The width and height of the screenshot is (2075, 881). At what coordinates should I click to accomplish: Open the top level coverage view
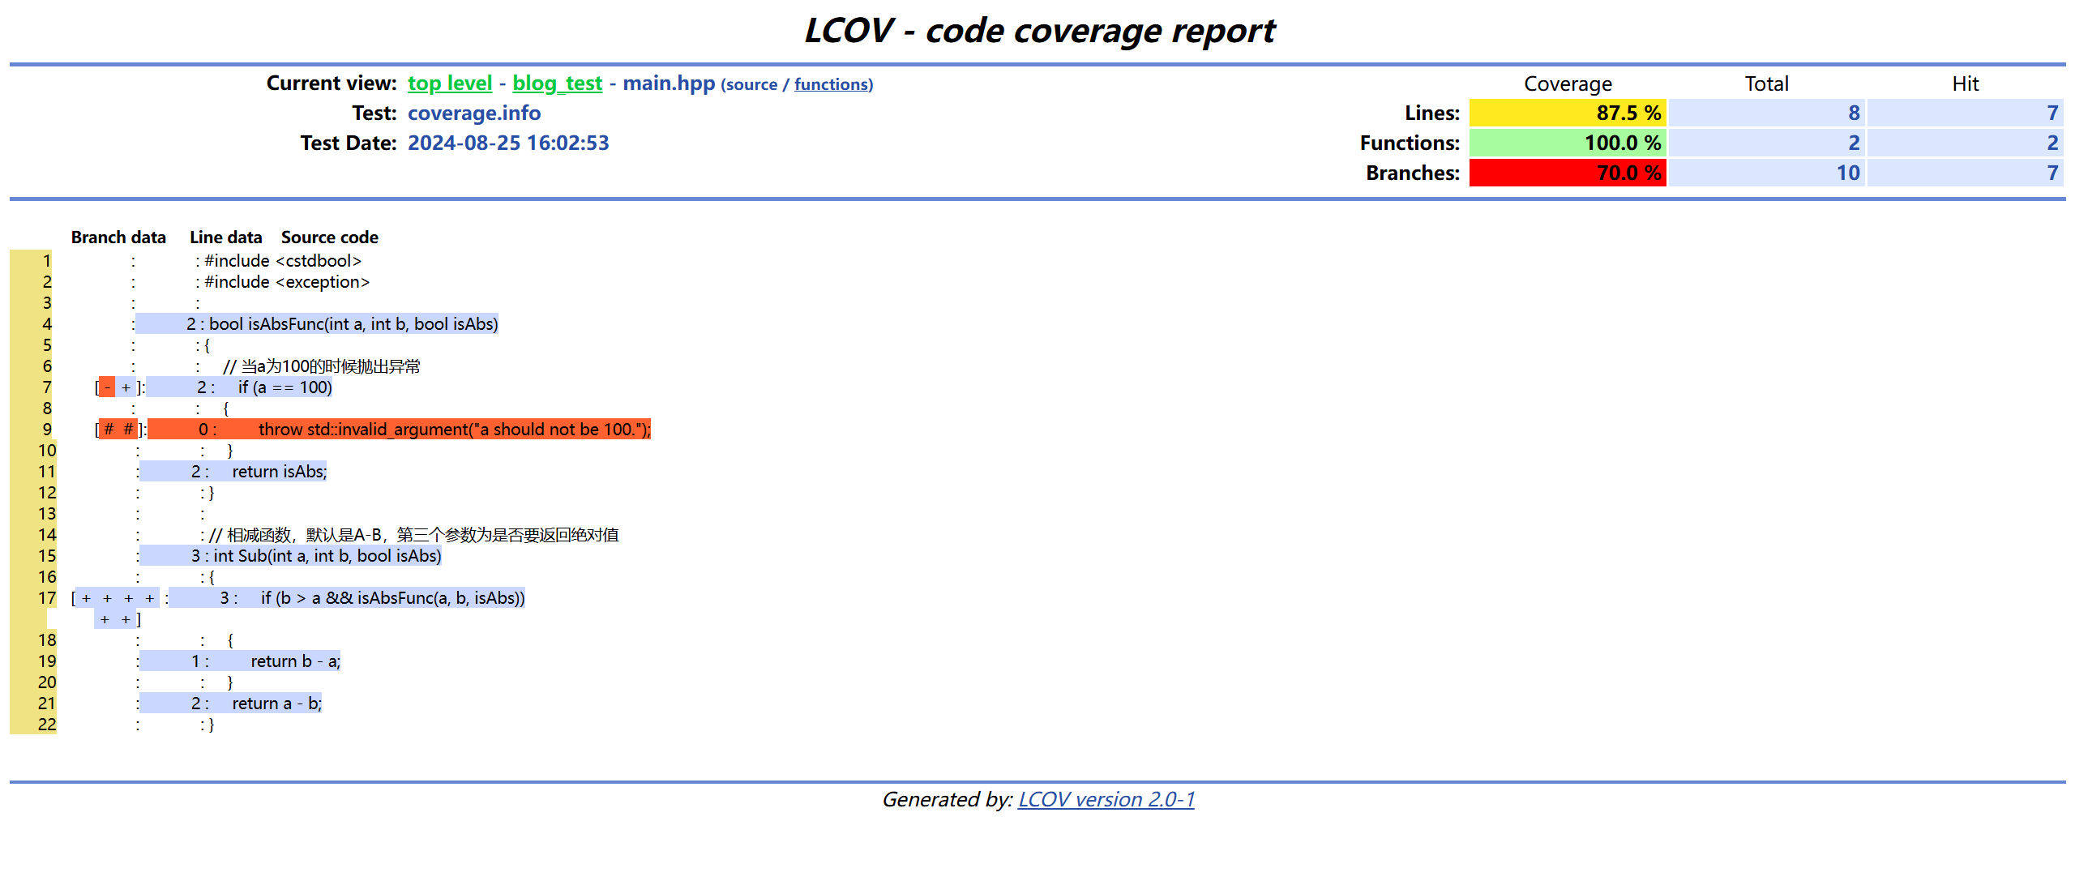click(450, 83)
